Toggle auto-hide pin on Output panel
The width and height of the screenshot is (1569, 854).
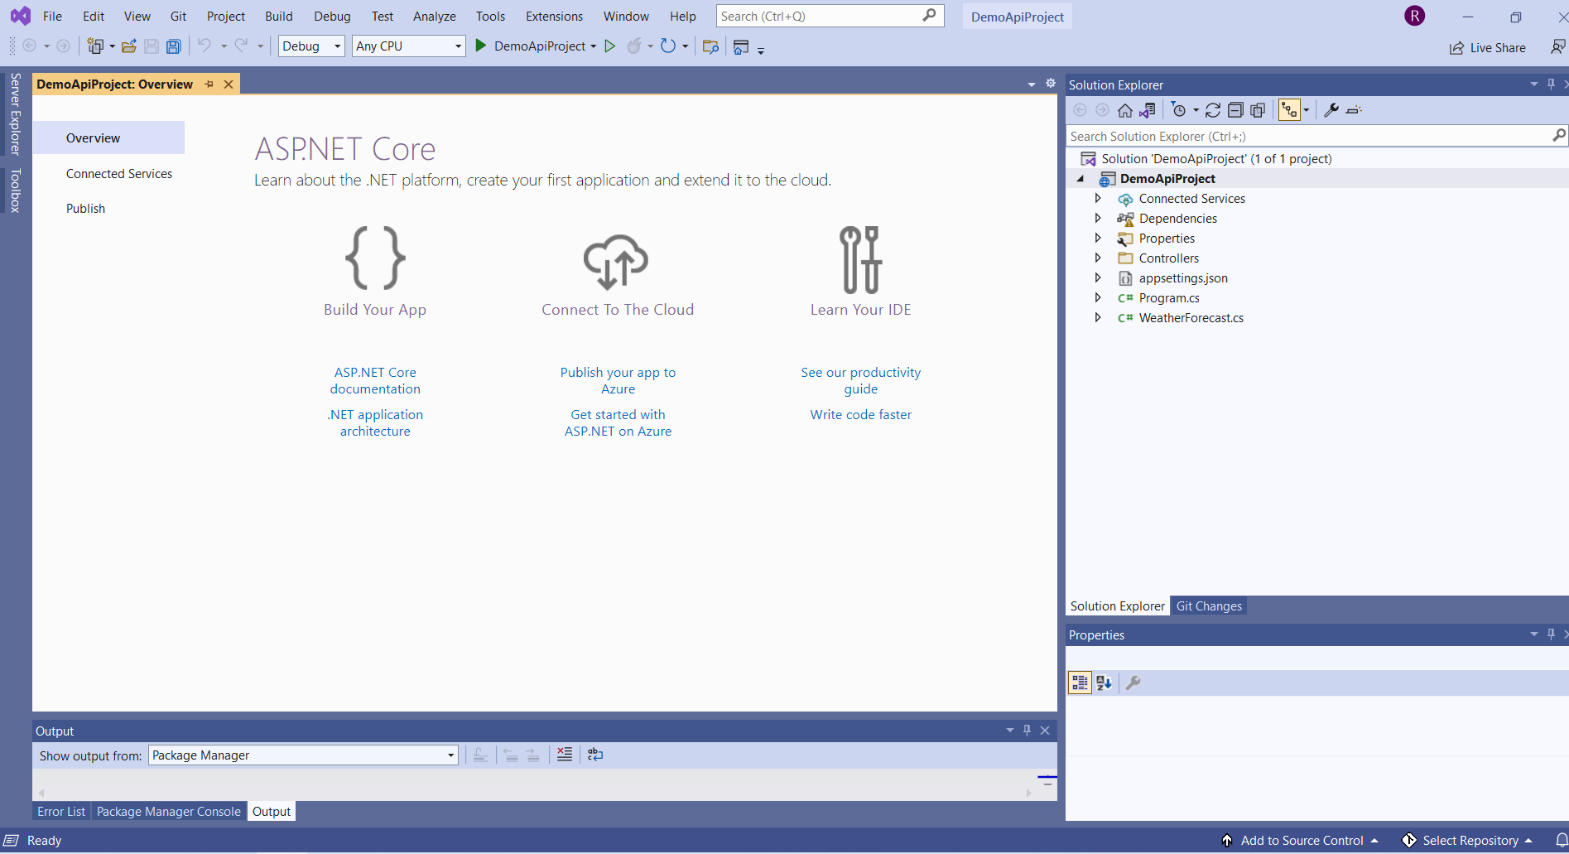point(1027,731)
